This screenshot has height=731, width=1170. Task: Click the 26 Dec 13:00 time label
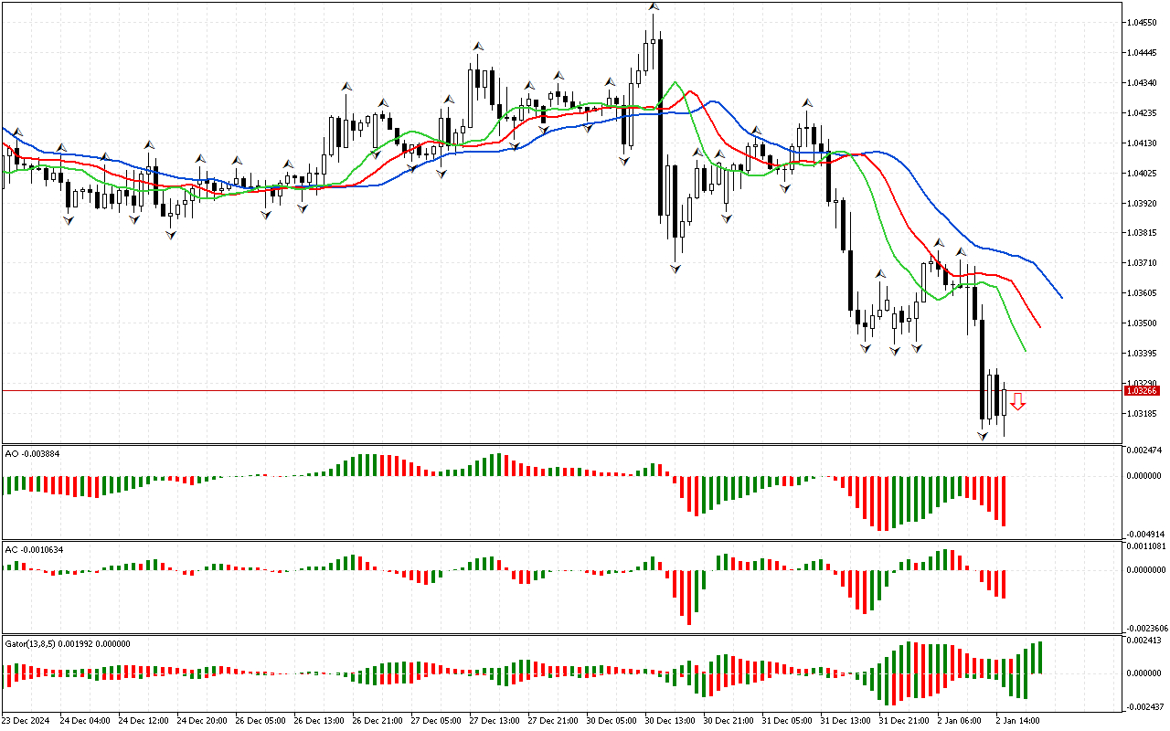coord(317,720)
